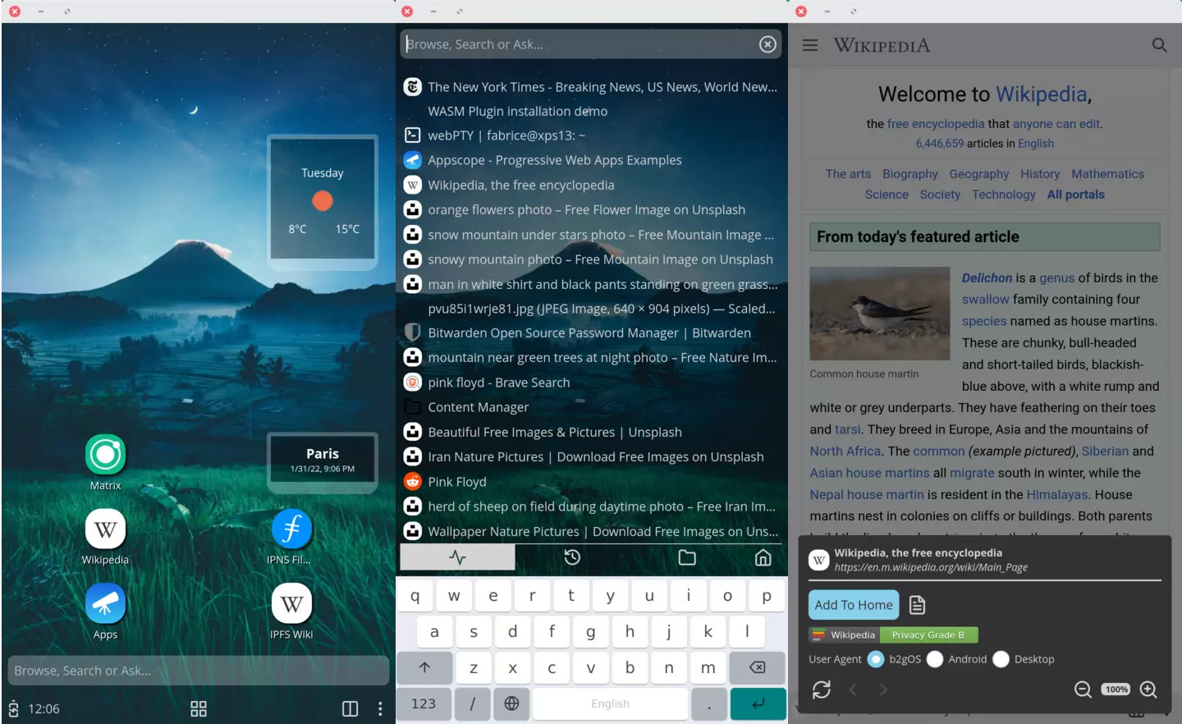Screen dimensions: 1182x724
Task: Click the 100% zoom level badge
Action: (x=1116, y=690)
